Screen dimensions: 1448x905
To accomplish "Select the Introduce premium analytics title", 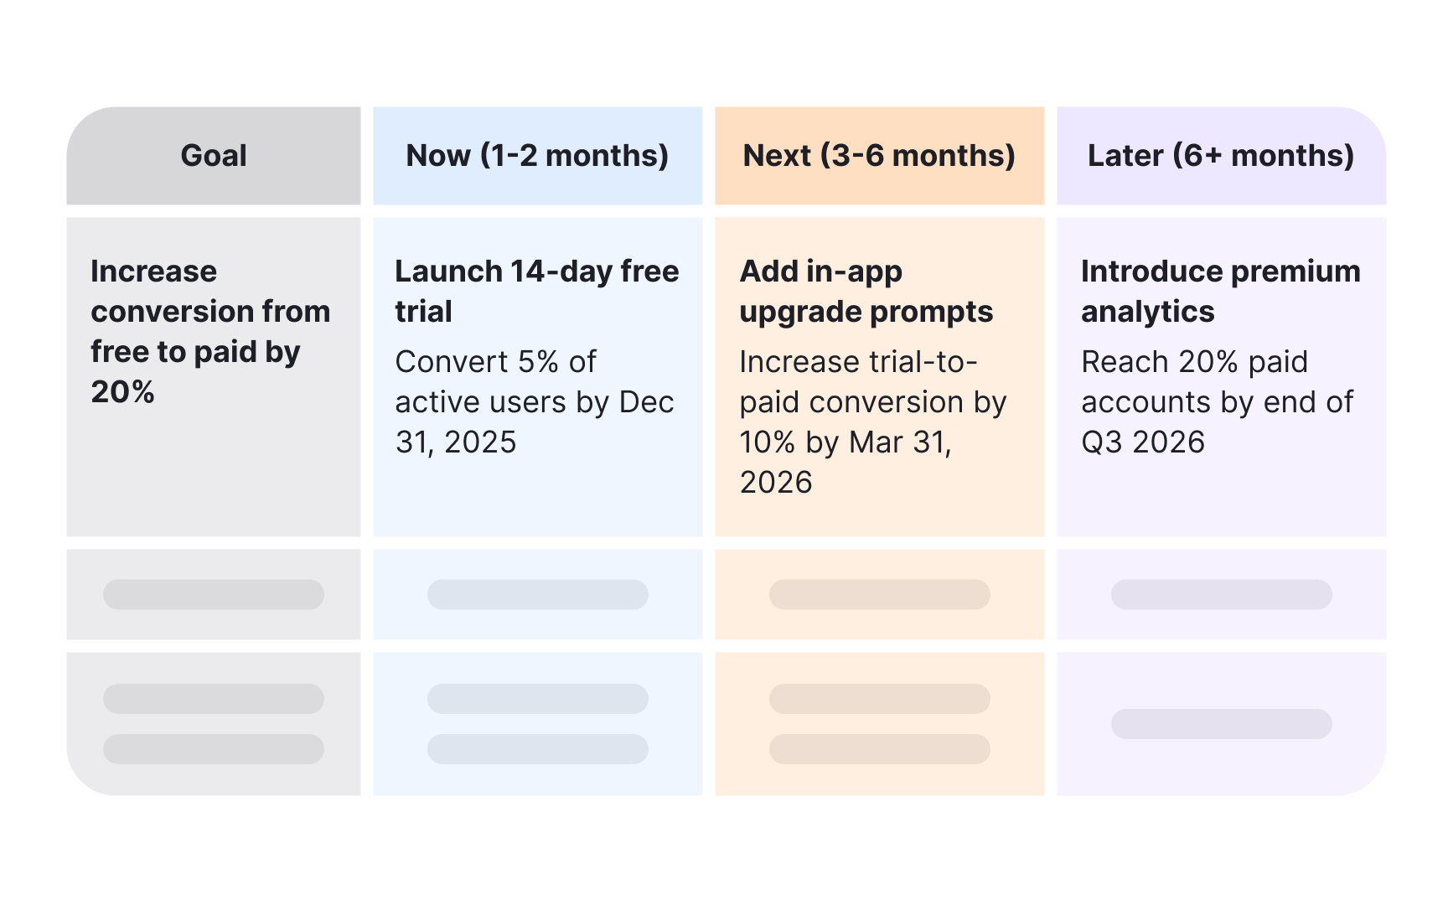I will pos(1220,291).
